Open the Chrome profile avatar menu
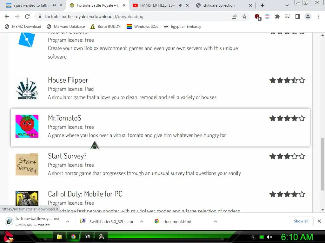Screen dimensions: 325x243 point(308,16)
